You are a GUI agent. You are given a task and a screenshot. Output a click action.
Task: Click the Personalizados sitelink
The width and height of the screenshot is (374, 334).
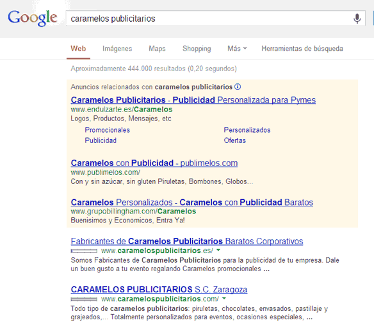[247, 130]
